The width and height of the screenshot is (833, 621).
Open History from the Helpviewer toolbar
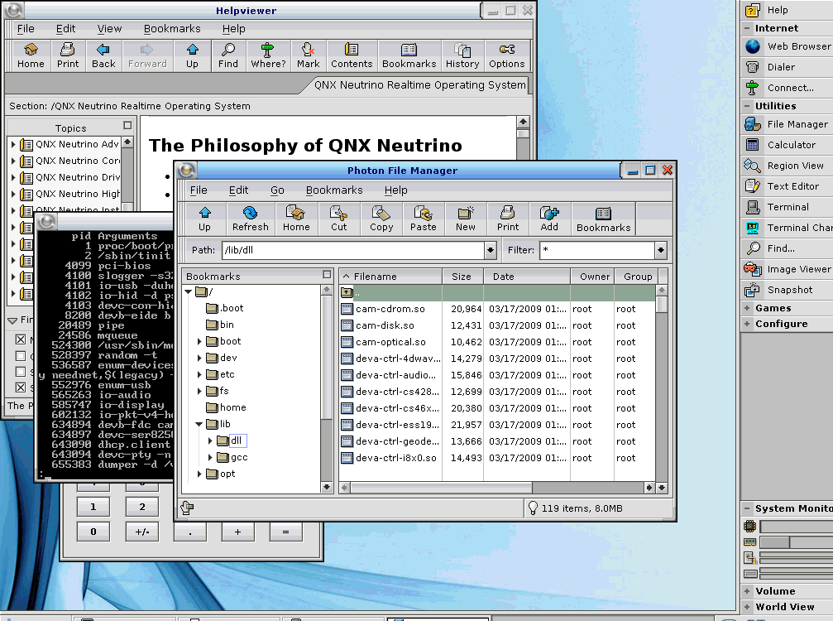(x=462, y=55)
